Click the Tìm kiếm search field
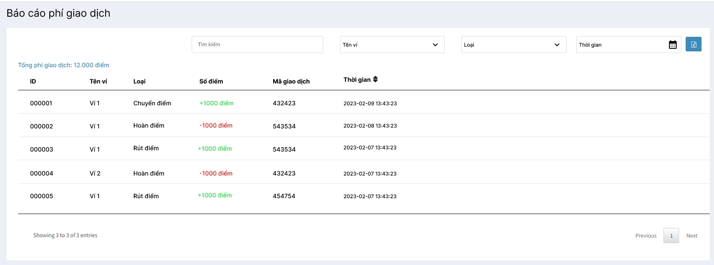The image size is (714, 265). pyautogui.click(x=257, y=45)
